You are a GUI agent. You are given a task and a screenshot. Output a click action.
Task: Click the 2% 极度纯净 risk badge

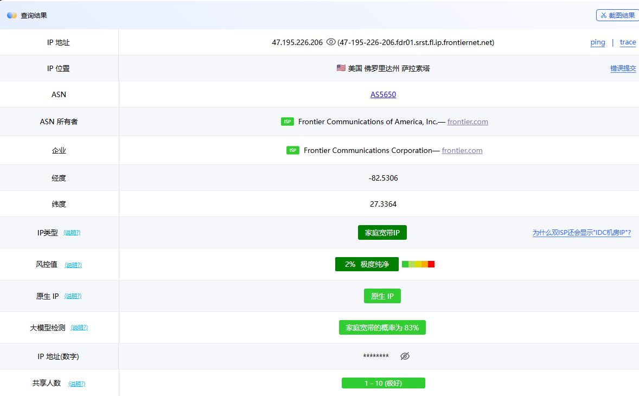[367, 264]
